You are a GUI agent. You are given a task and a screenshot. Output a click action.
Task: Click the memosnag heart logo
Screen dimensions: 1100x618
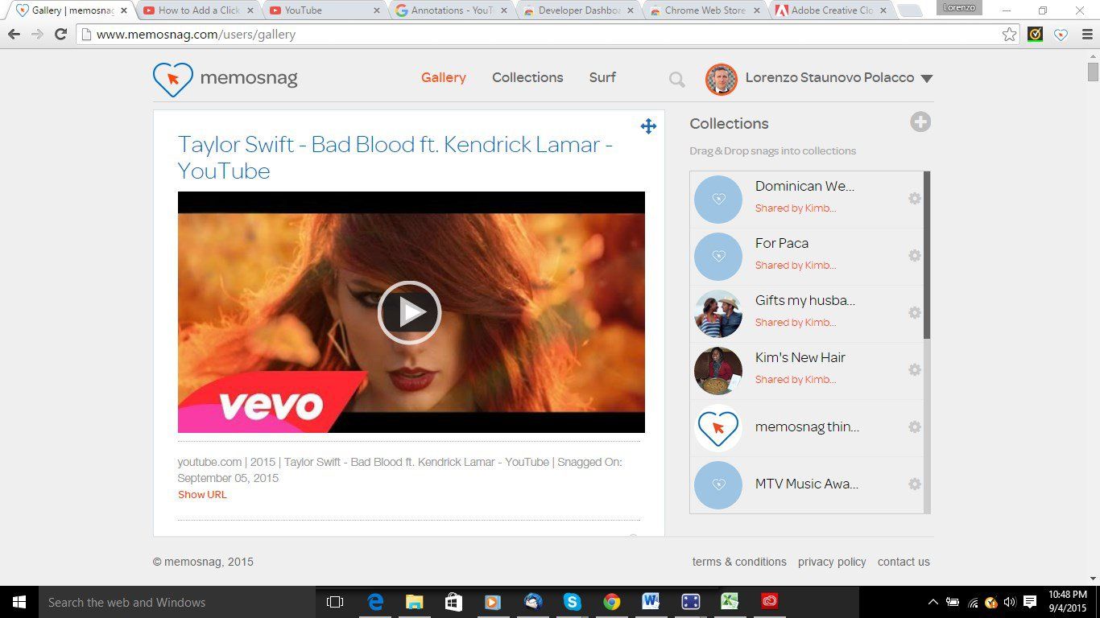coord(172,79)
